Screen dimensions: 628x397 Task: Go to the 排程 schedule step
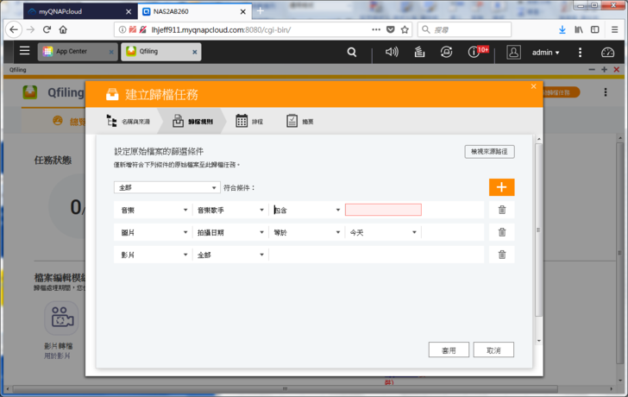coord(250,122)
